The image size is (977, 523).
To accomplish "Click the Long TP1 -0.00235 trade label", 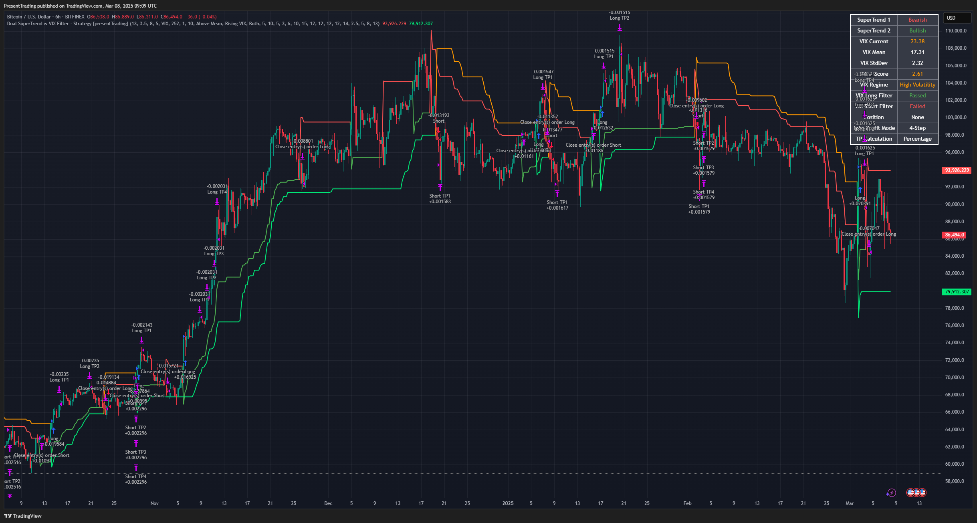I will pyautogui.click(x=59, y=377).
